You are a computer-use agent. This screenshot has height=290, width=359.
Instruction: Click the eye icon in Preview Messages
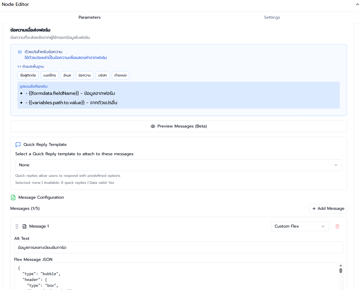(153, 126)
